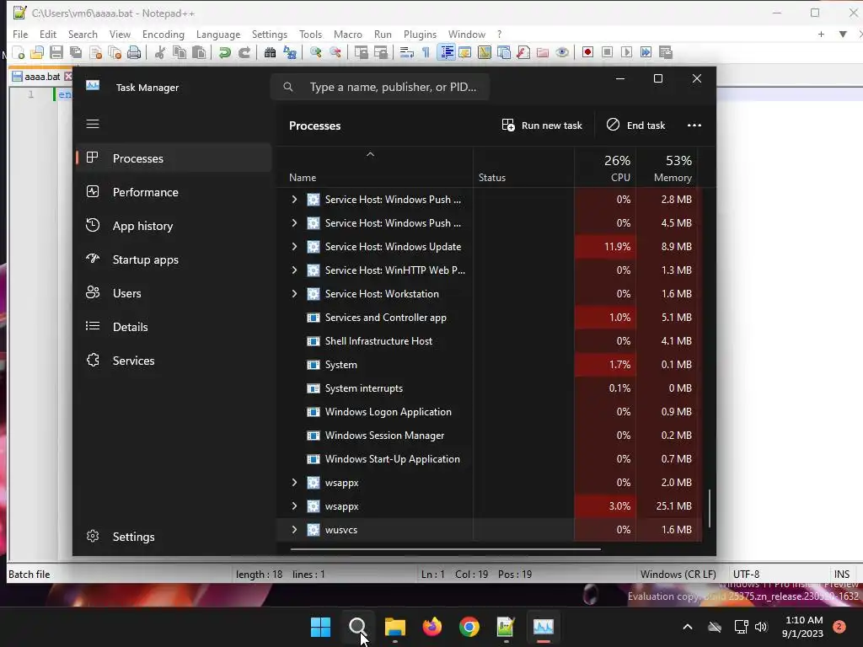Click the Copy icon in Notepad++ toolbar
This screenshot has height=647, width=863.
tap(180, 53)
